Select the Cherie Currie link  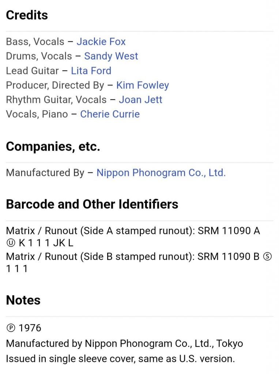(110, 114)
